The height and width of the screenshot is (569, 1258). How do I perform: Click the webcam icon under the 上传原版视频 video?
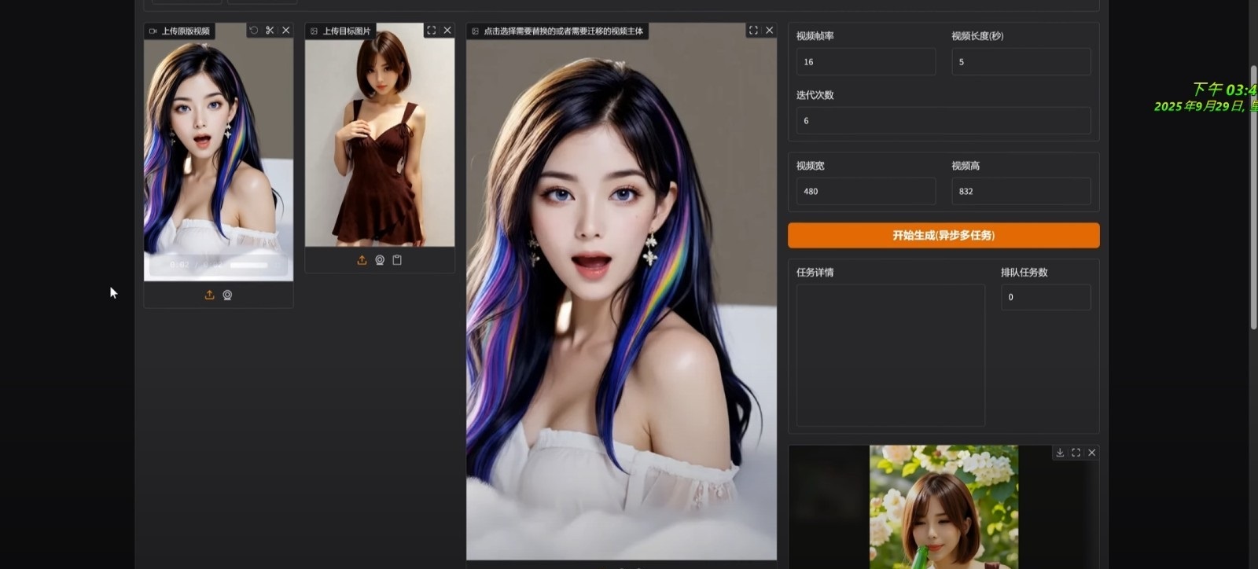tap(227, 295)
